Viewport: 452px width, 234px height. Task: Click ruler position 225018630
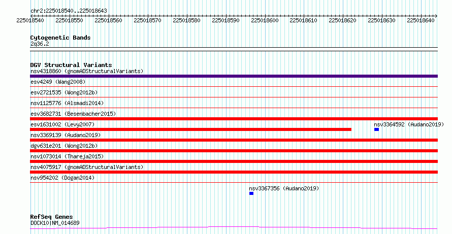tap(382, 20)
